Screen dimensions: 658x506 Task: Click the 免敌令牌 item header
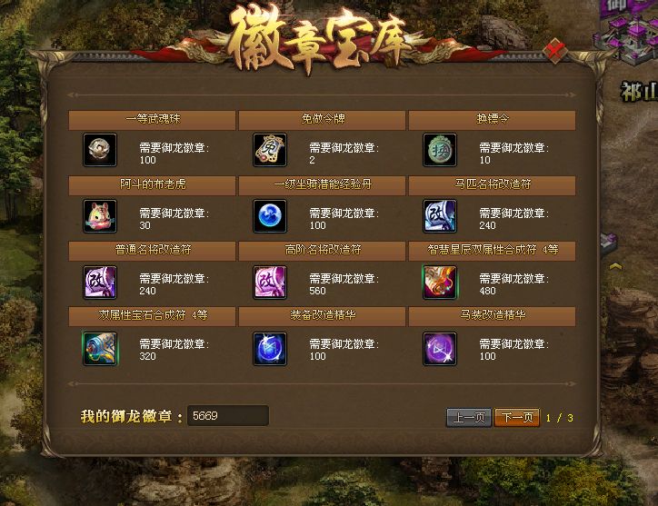(x=323, y=120)
